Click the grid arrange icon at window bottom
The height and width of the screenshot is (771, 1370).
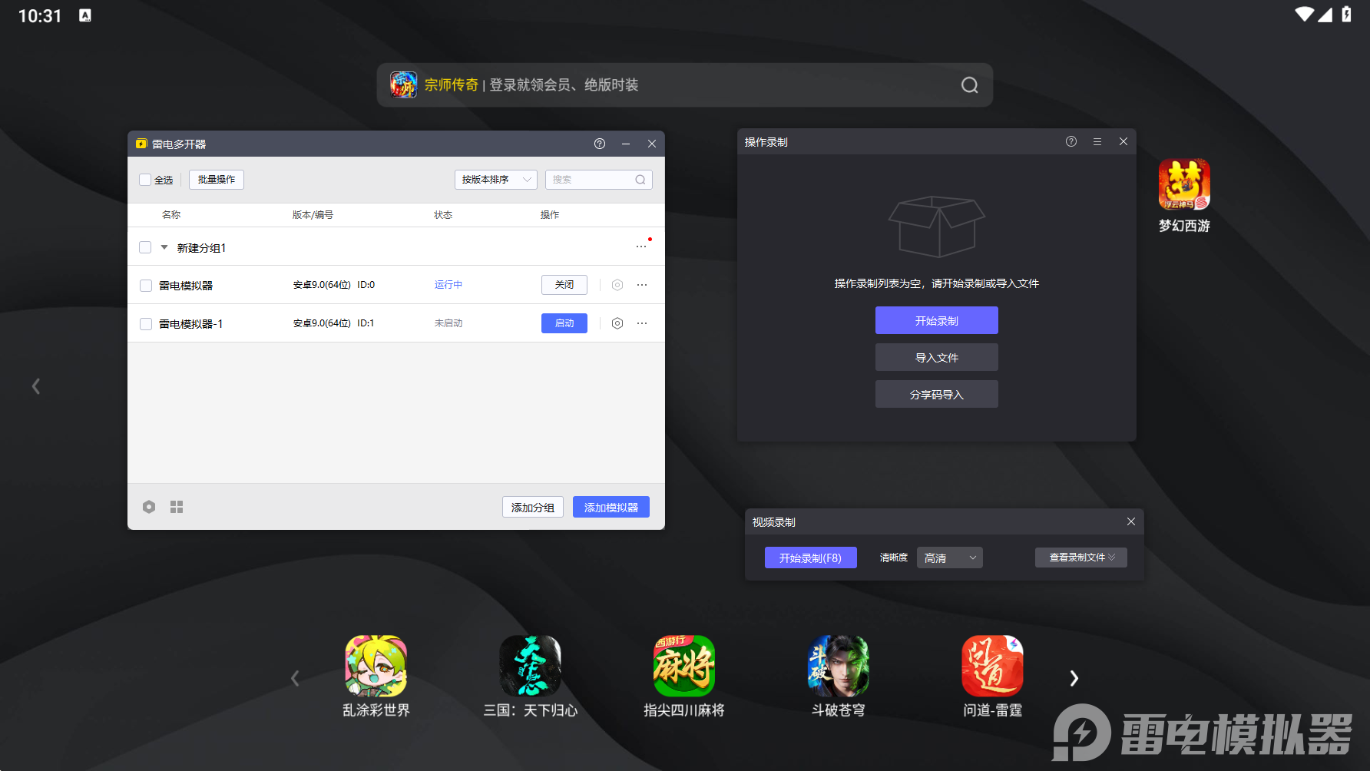pyautogui.click(x=177, y=507)
